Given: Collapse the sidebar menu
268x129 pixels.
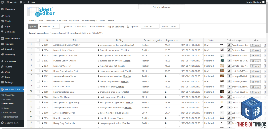Looking at the screenshot, I should coord(12,123).
